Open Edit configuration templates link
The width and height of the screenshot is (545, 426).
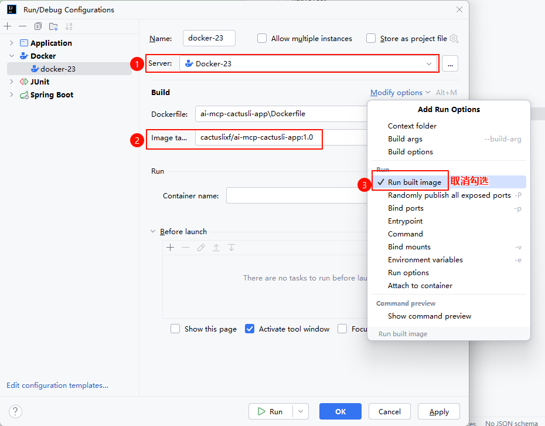click(57, 386)
